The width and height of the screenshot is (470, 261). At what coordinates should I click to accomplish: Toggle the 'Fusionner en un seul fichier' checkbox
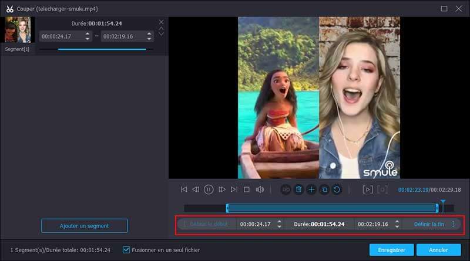[126, 250]
